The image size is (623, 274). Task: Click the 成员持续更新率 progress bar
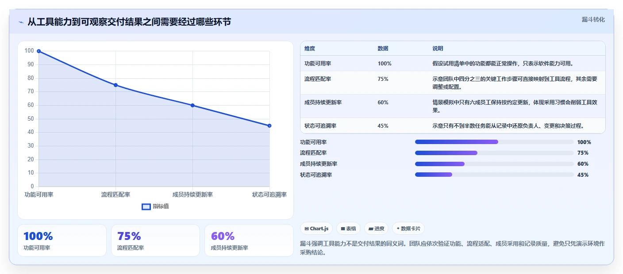coord(494,164)
